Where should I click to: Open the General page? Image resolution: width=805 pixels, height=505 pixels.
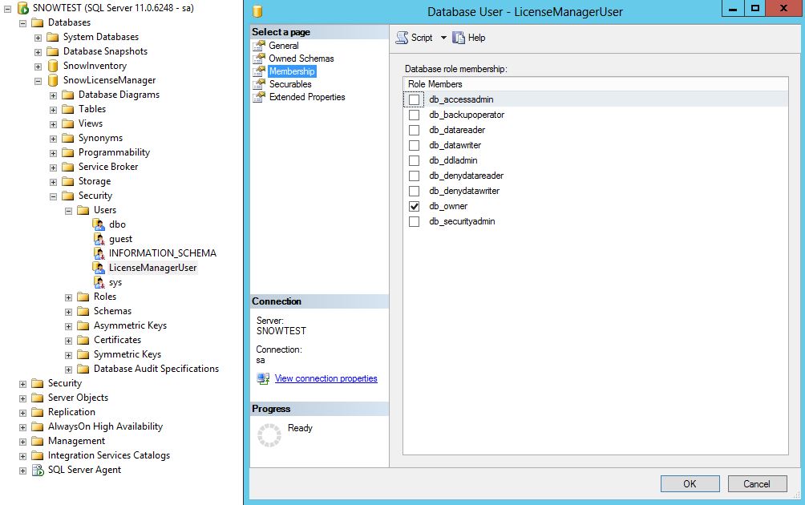click(x=283, y=46)
